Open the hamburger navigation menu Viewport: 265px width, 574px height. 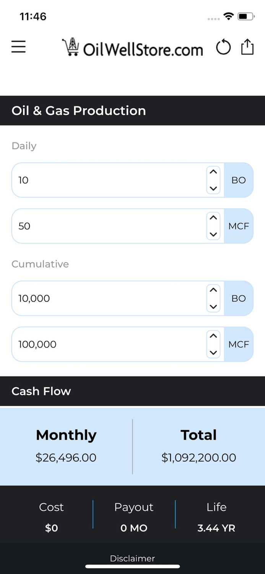point(18,47)
